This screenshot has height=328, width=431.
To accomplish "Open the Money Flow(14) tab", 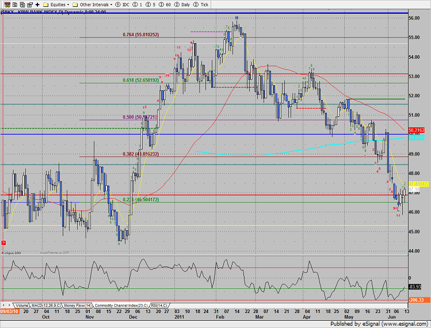I will coord(78,306).
